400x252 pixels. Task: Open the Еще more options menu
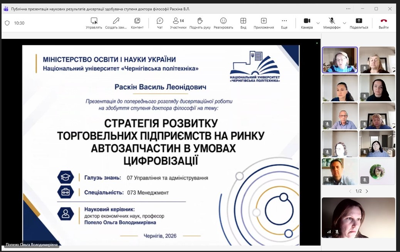[x=284, y=23]
